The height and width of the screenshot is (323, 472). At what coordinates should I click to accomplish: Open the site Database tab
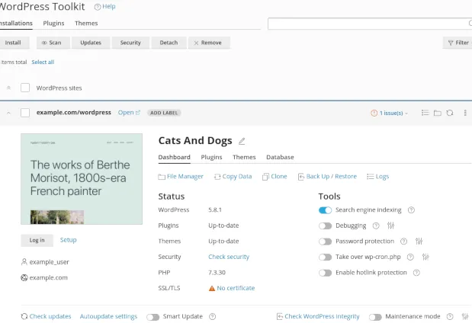280,157
